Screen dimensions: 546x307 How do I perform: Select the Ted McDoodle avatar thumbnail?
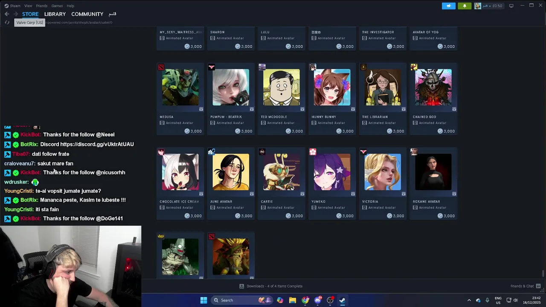click(282, 87)
